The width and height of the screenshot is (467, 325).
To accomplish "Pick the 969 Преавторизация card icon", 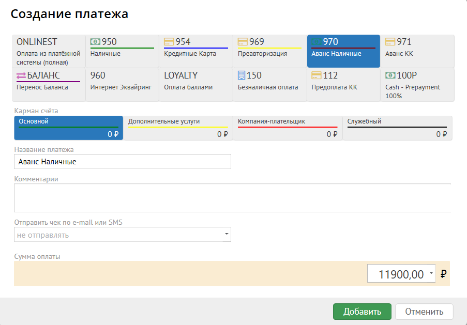I will pyautogui.click(x=243, y=42).
